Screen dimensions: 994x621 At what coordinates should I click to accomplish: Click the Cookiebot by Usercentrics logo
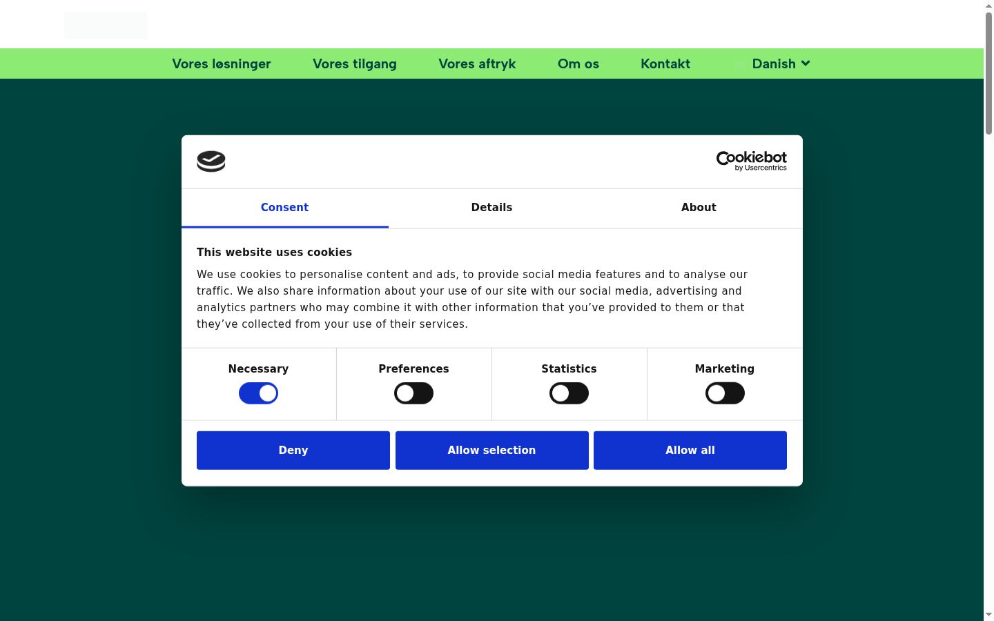tap(751, 161)
